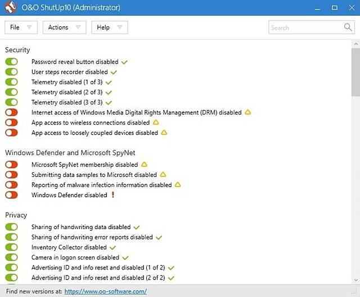The height and width of the screenshot is (297, 360).
Task: Enable App access to loosely coupled devices disabled
Action: click(x=11, y=132)
